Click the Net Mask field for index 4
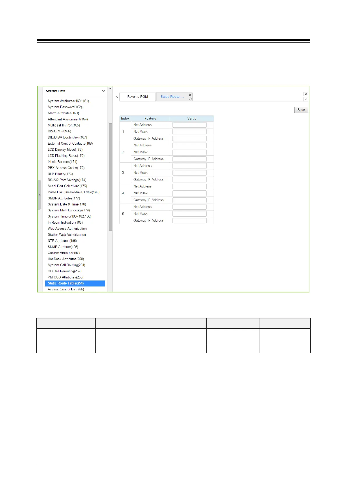The height and width of the screenshot is (491, 347). 189,193
